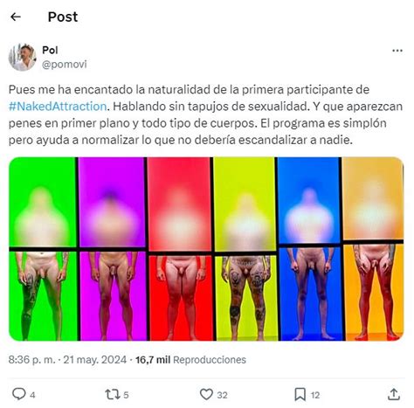Click the bookmark count number 12
Image resolution: width=414 pixels, height=408 pixels.
315,395
